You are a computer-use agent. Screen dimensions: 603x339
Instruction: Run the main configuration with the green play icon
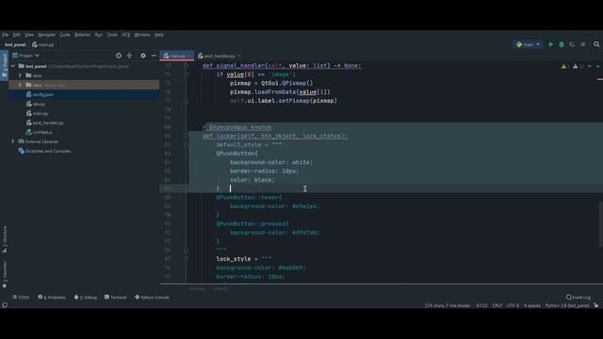tap(550, 44)
